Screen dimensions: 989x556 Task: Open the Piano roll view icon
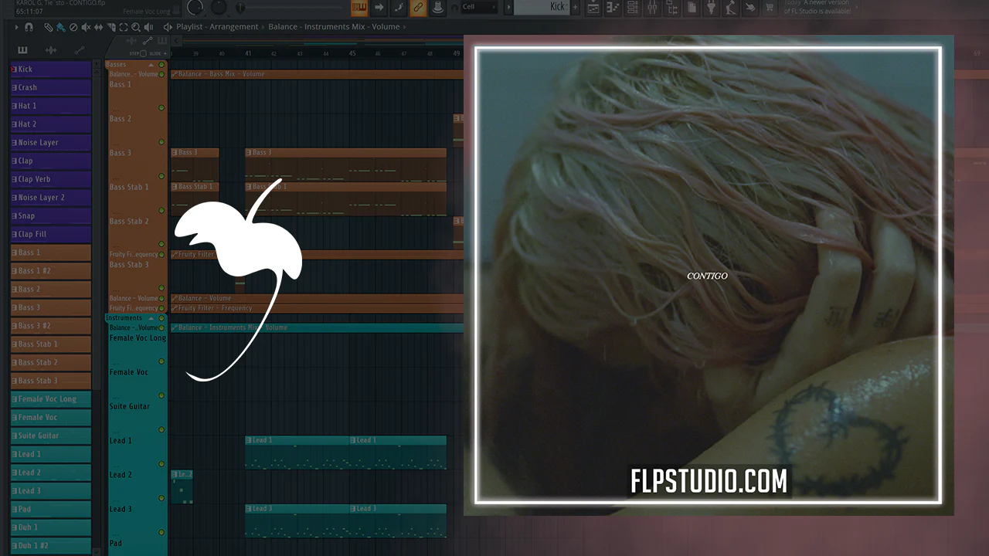click(x=613, y=8)
